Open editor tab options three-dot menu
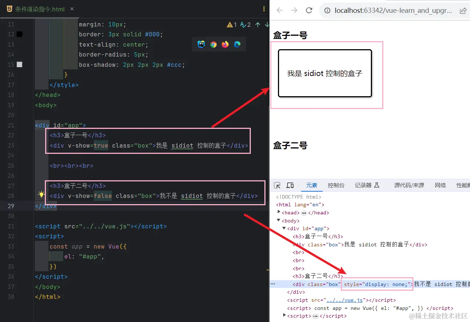The height and width of the screenshot is (322, 470). click(264, 9)
